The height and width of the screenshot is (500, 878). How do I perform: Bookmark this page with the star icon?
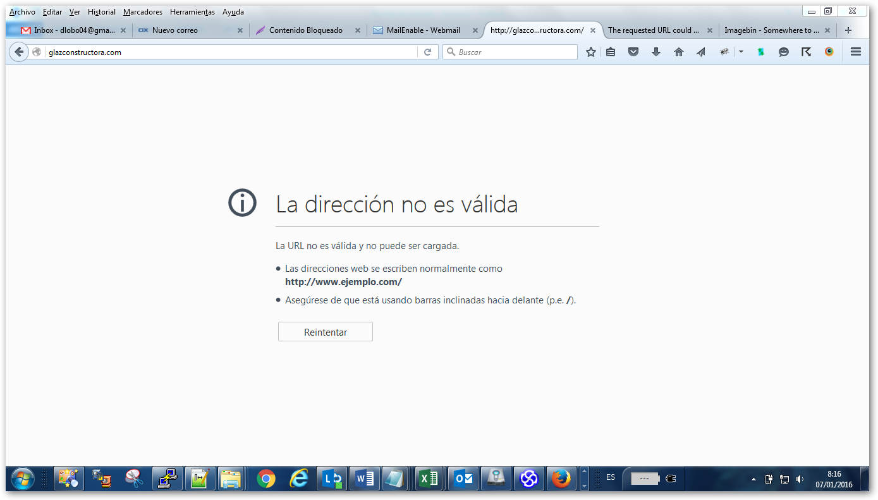tap(591, 52)
